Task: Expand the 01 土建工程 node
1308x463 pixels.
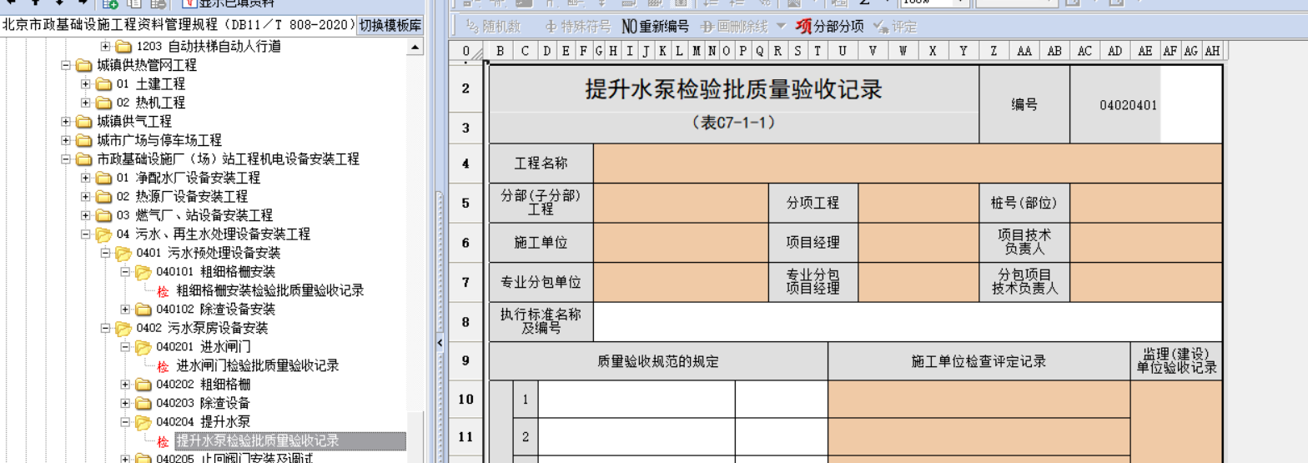Action: pos(85,84)
